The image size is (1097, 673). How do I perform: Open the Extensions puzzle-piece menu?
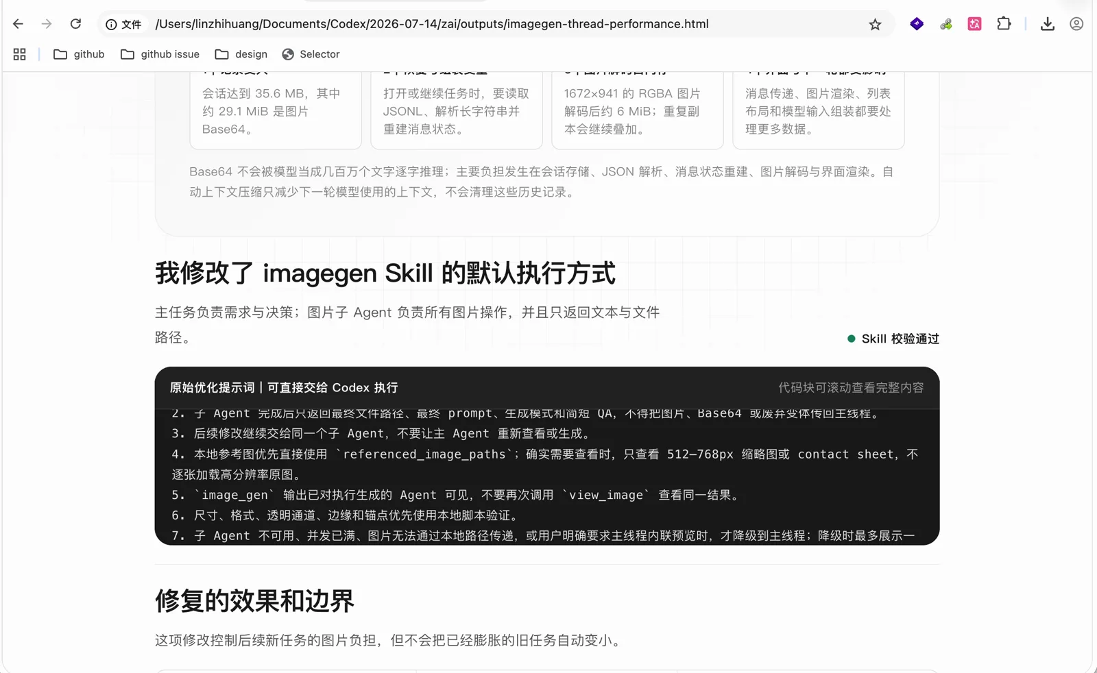1004,24
